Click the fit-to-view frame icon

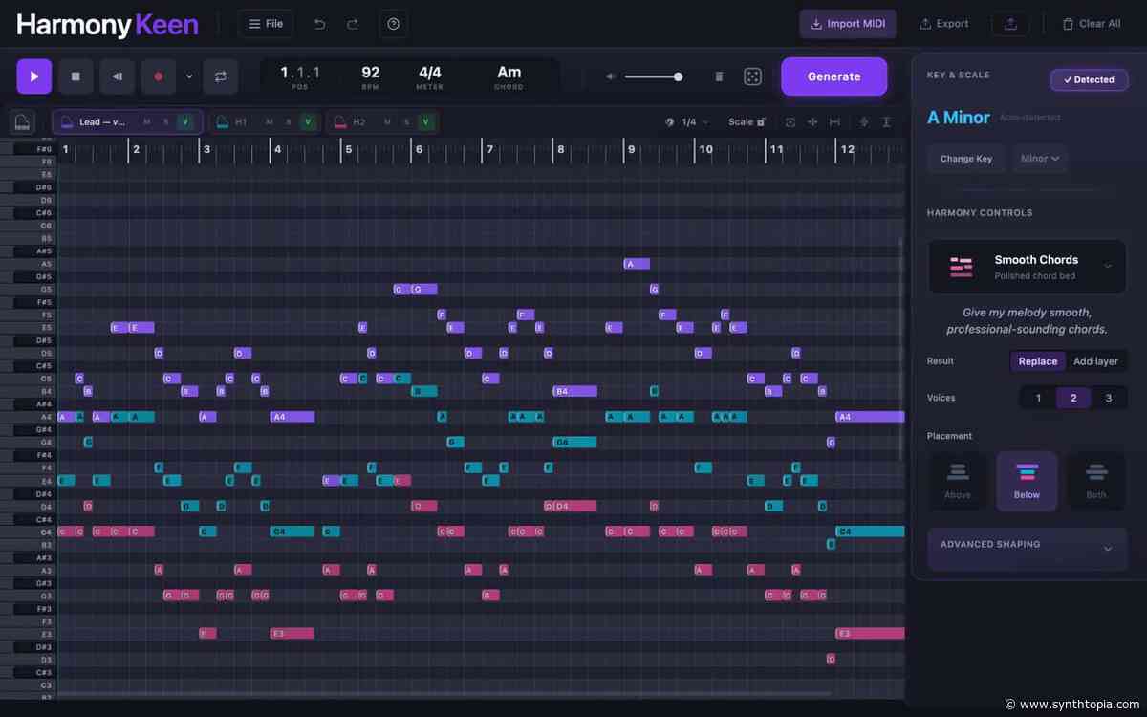(790, 122)
